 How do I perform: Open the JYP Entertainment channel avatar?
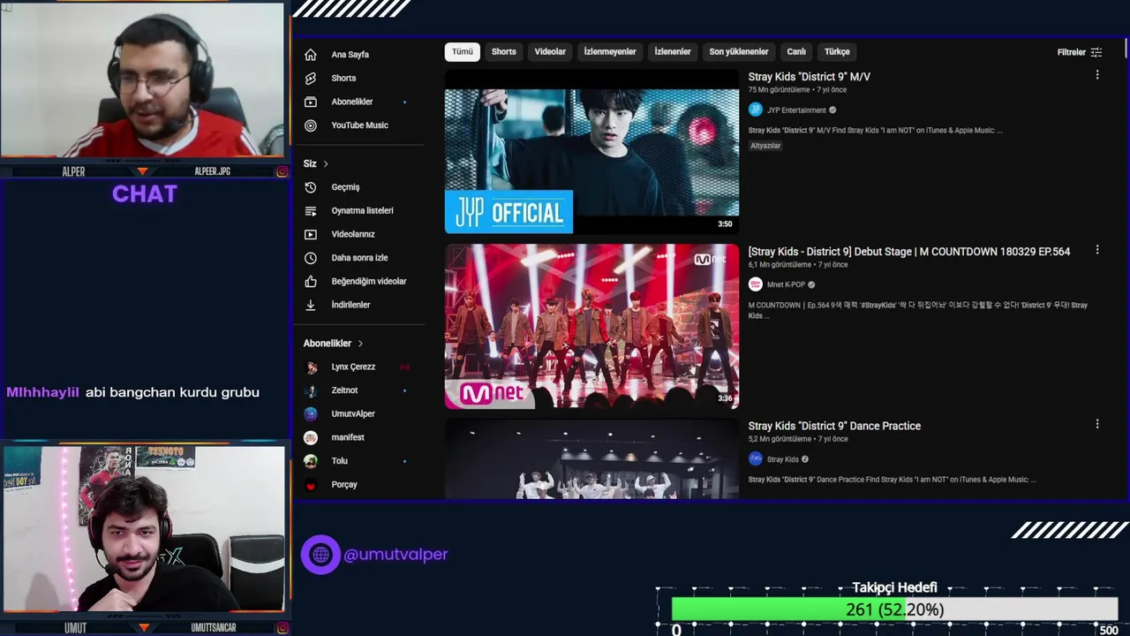(756, 110)
